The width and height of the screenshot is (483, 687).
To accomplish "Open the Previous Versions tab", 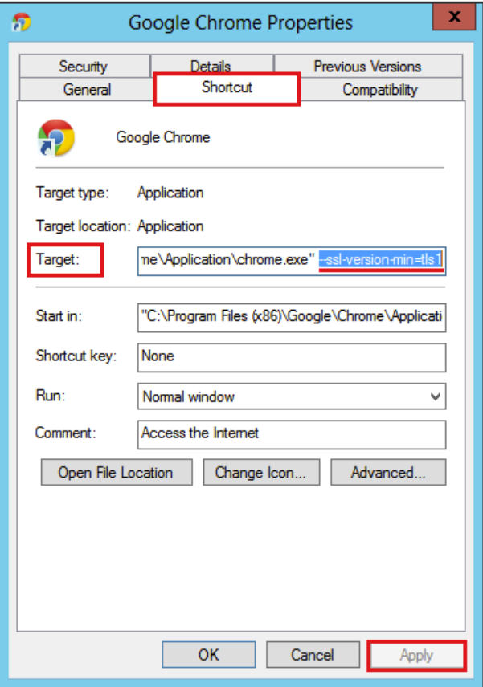I will pyautogui.click(x=367, y=66).
